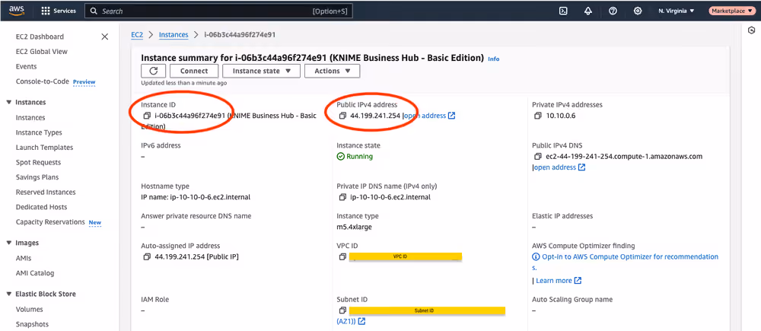The height and width of the screenshot is (331, 761).
Task: Open address link for Public IPv4 address
Action: 429,116
